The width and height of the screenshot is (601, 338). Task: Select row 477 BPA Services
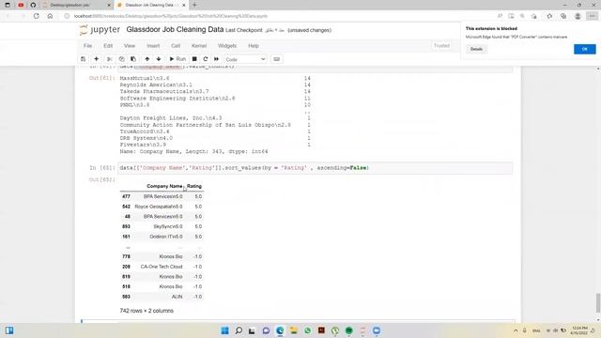click(x=162, y=196)
